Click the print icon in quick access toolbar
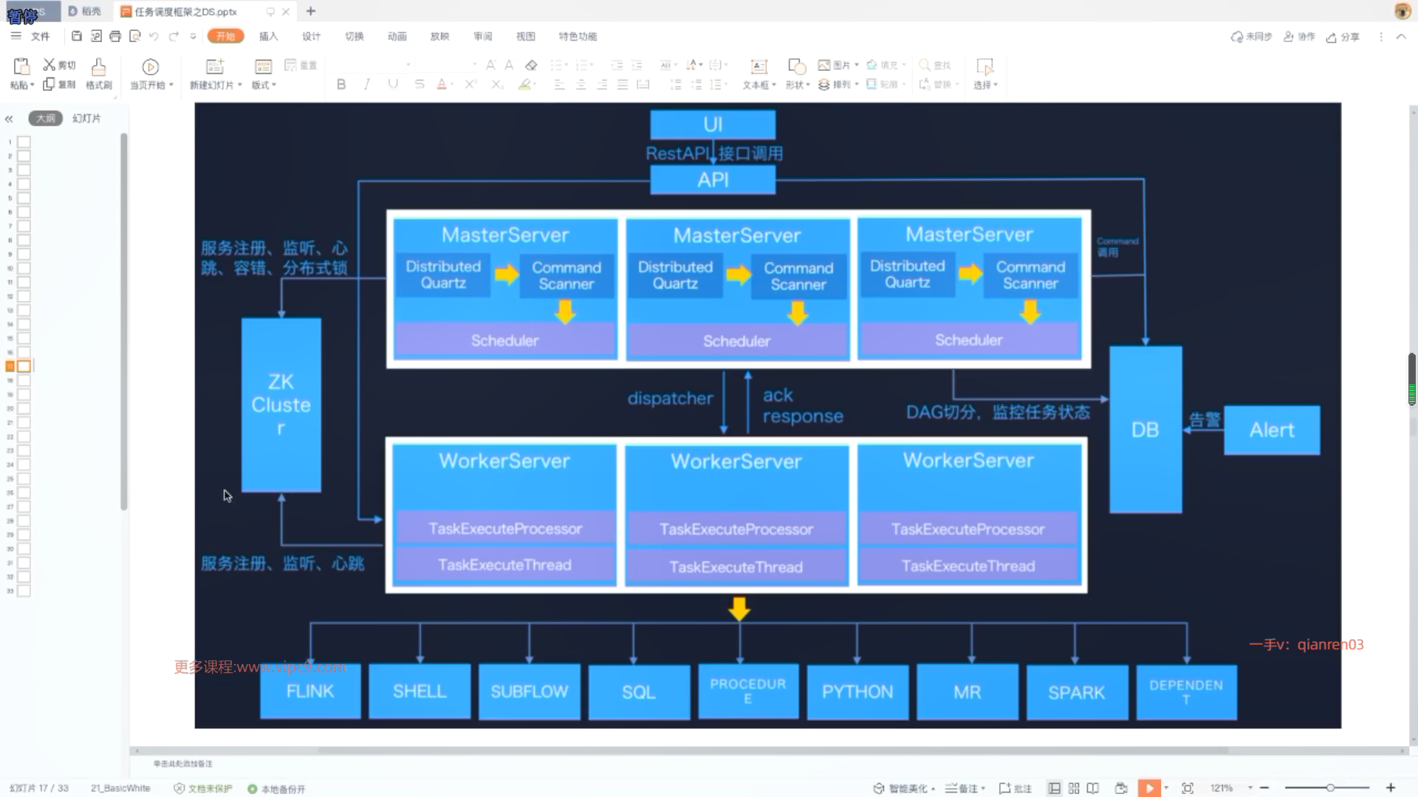1418x797 pixels. point(115,36)
